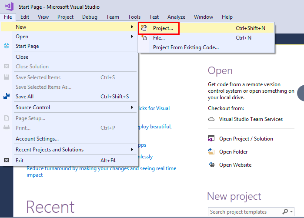Open the Tools menu
Viewport: 304px width, 218px height.
pos(134,17)
